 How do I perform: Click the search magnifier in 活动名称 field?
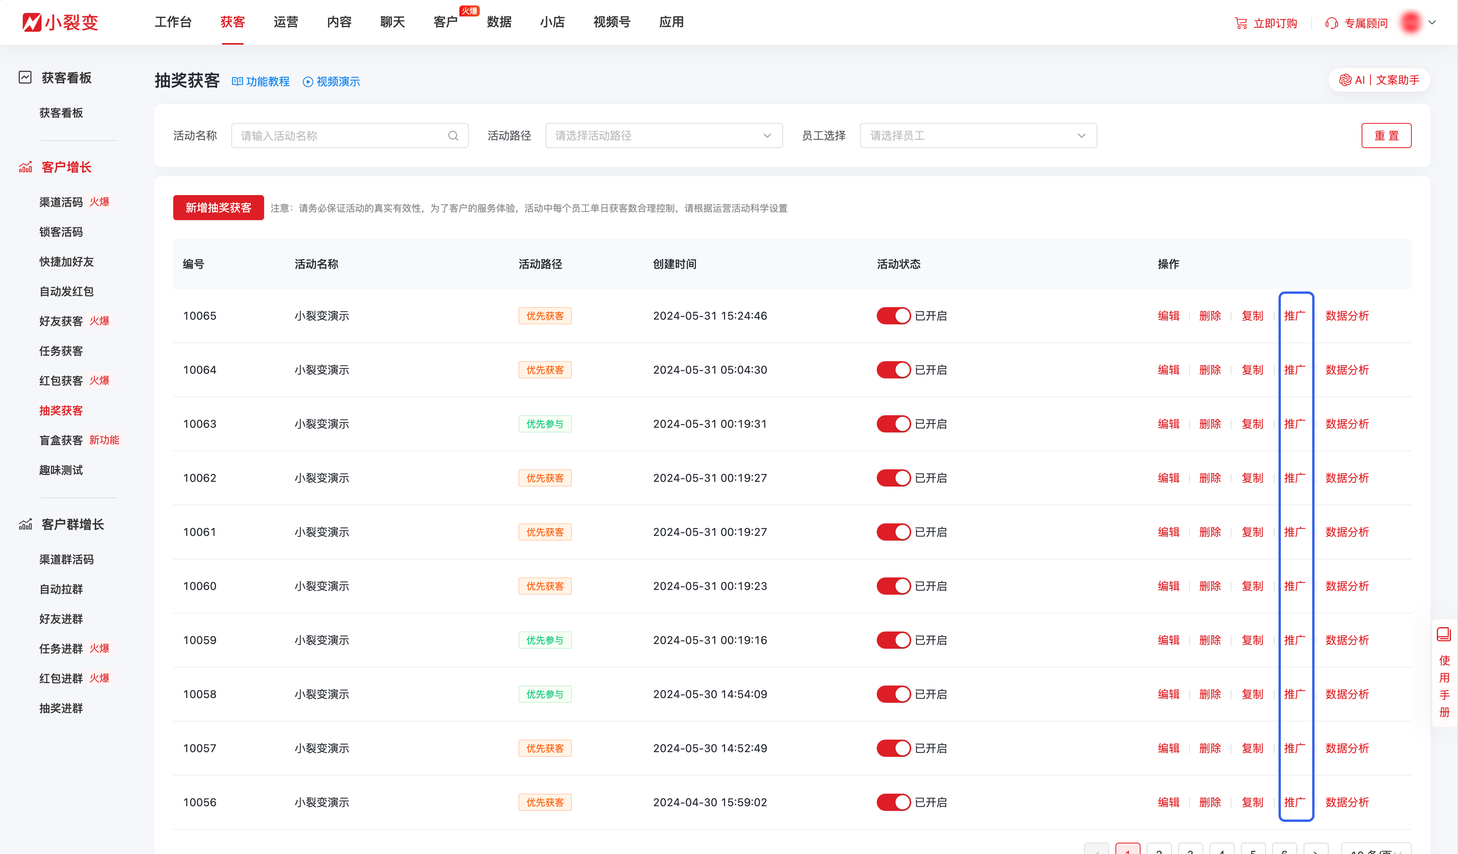453,136
